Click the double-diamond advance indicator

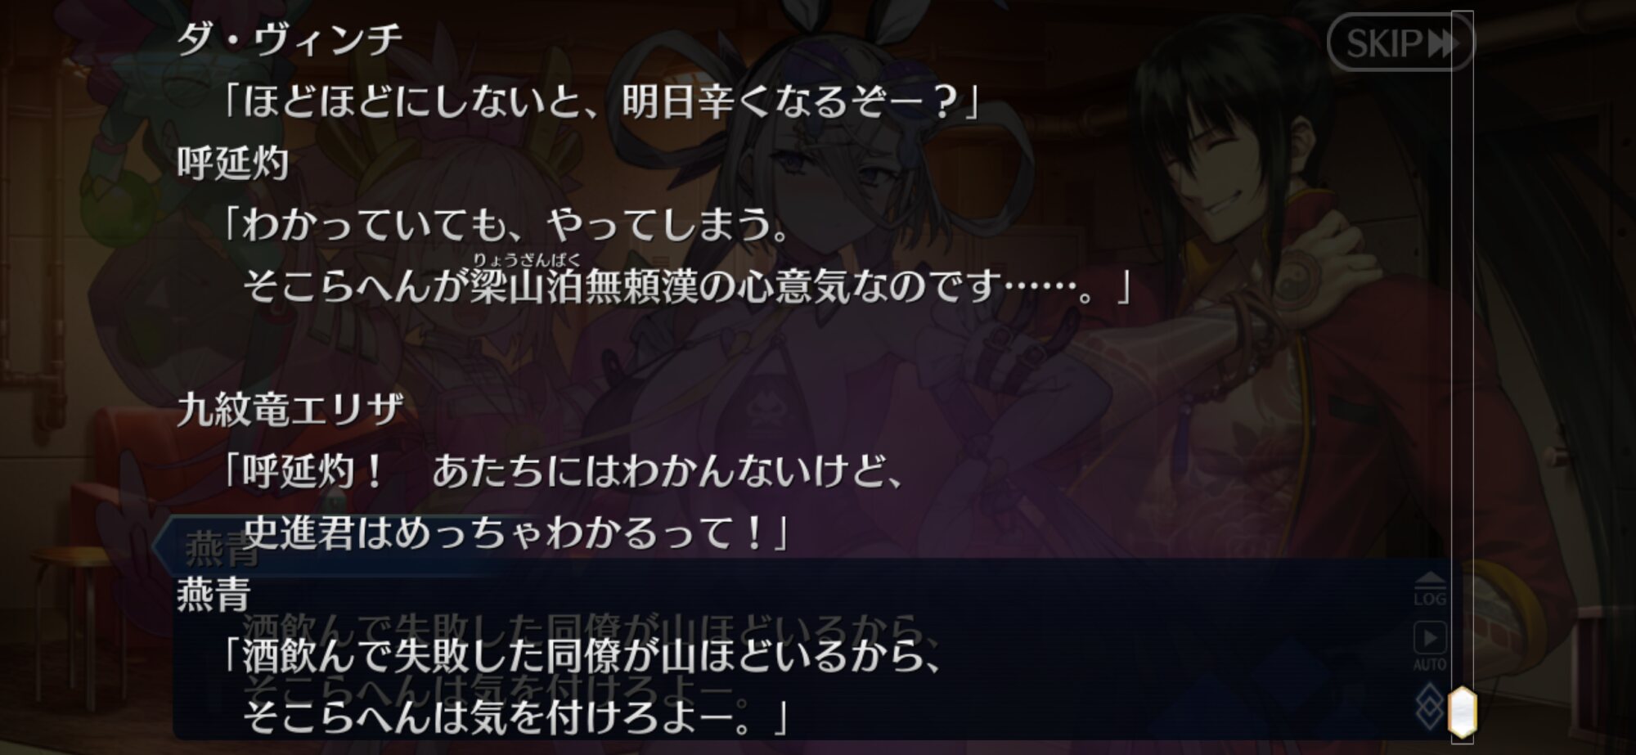pyautogui.click(x=1430, y=706)
